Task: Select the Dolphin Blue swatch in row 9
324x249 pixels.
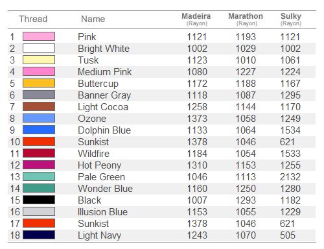Action: (x=39, y=130)
